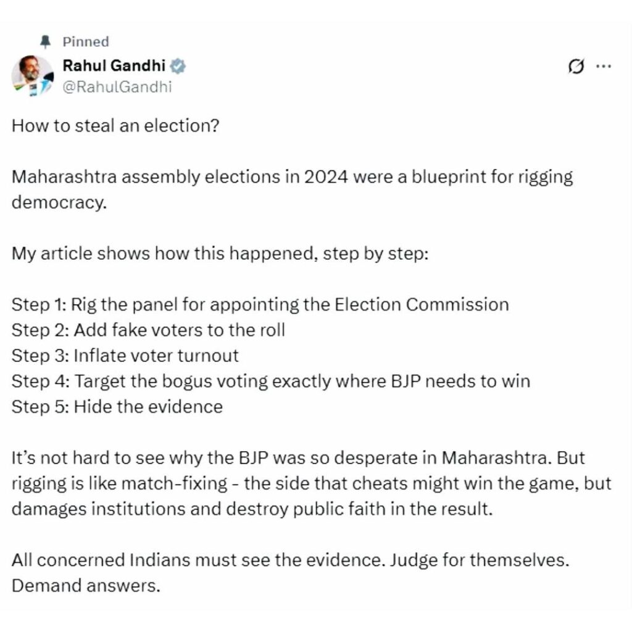The image size is (632, 632).
Task: Click the Rahul Gandhi display name
Action: tap(115, 66)
